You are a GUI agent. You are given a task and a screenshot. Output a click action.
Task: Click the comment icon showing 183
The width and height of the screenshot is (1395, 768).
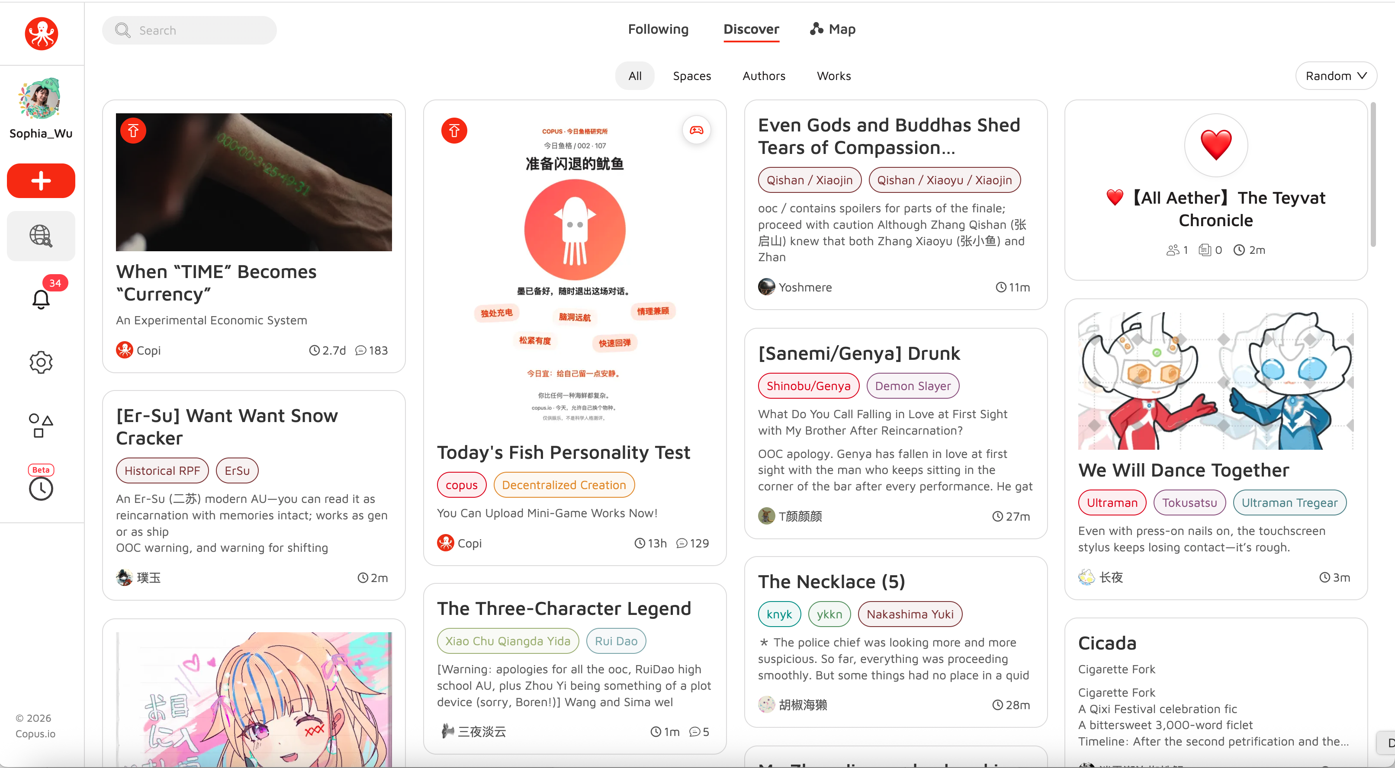click(361, 351)
